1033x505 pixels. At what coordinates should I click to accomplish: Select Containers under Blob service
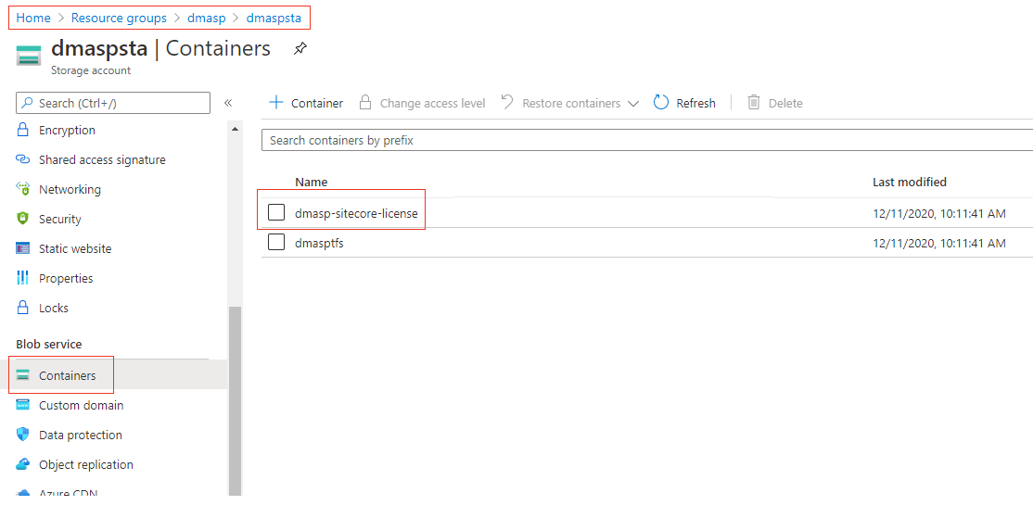point(67,376)
